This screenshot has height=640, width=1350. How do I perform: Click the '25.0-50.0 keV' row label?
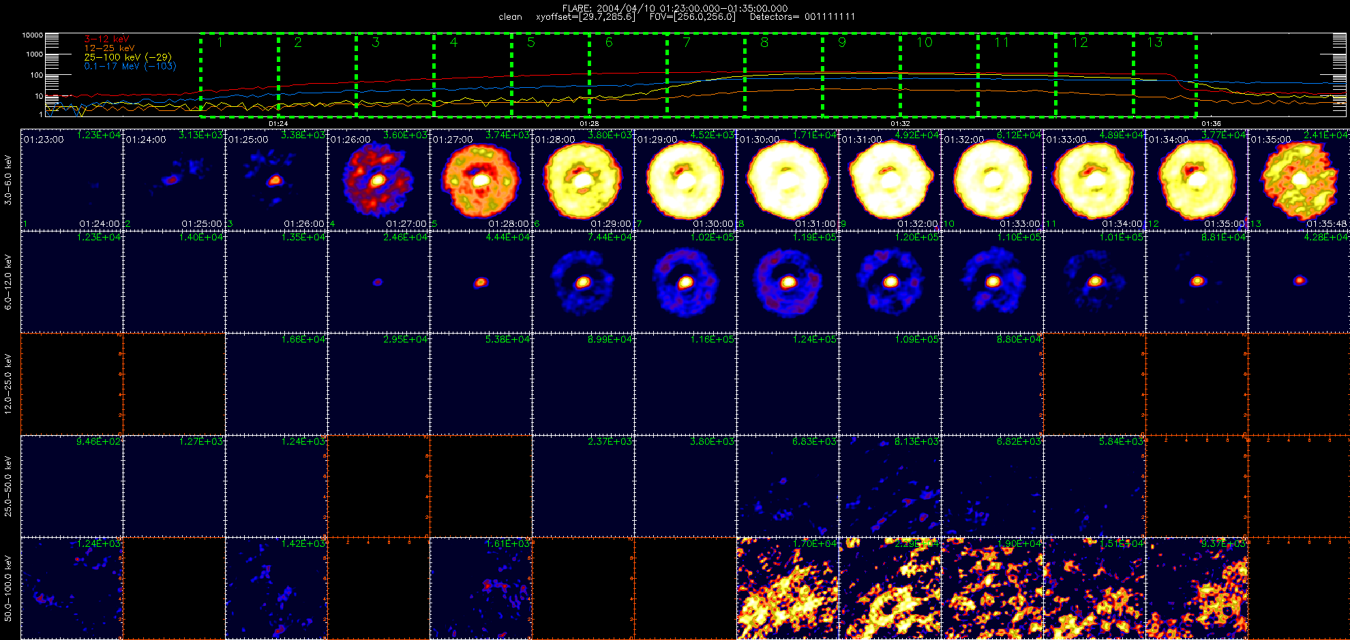(8, 486)
